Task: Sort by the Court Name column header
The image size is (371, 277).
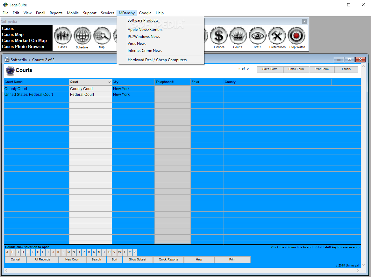Action: tap(36, 82)
